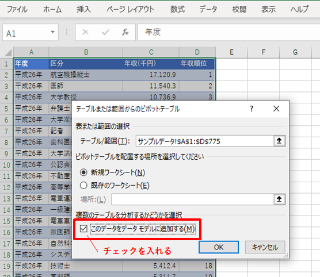Viewport: 320px width, 277px height.
Task: Click cell 医師 in row 3
Action: tap(86, 86)
